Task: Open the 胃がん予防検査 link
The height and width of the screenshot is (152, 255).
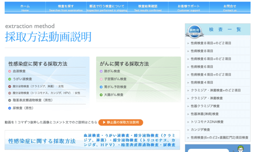Action: click(x=115, y=87)
